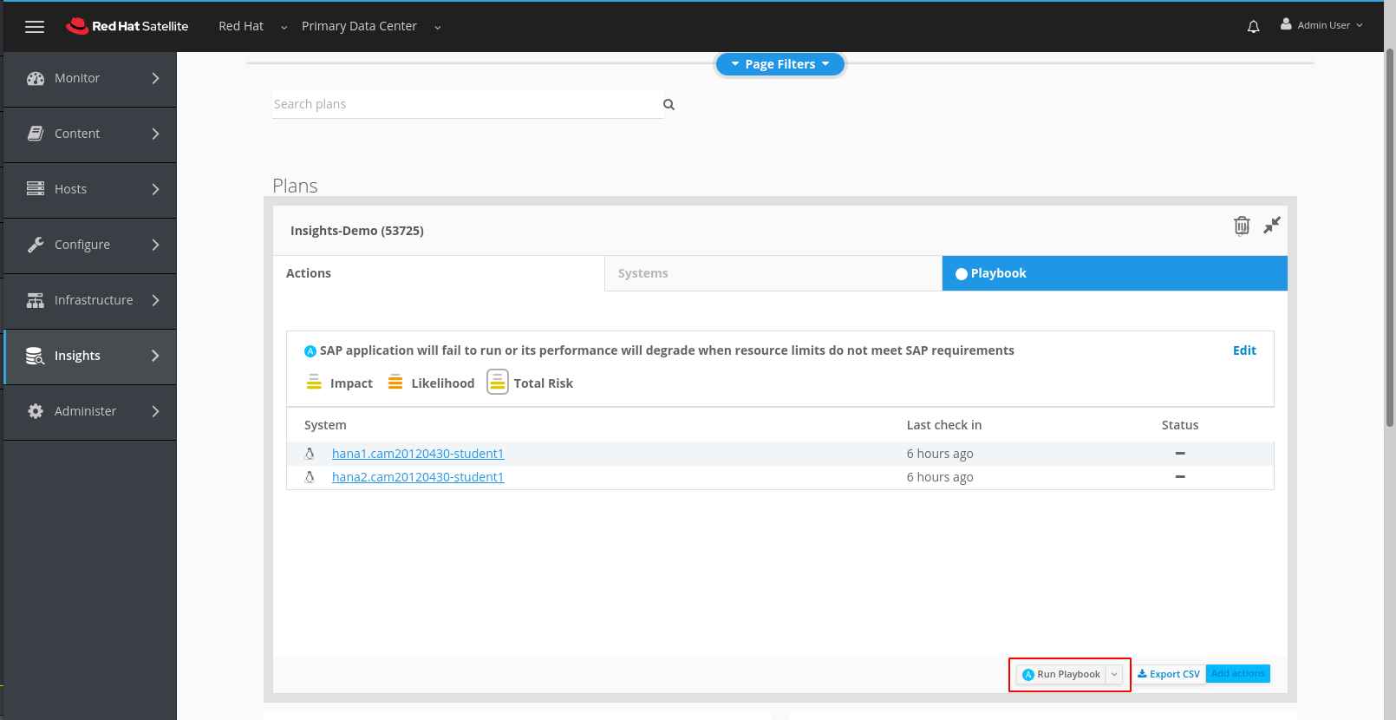The width and height of the screenshot is (1396, 720).
Task: Open the hana1.cam20120430-student1 system link
Action: click(418, 454)
